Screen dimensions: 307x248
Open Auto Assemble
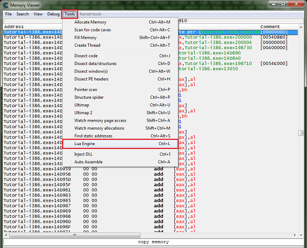(88, 162)
